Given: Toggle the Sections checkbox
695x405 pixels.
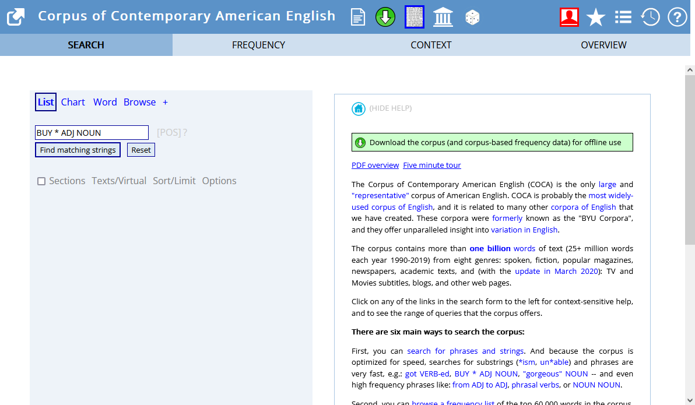Looking at the screenshot, I should coord(41,181).
